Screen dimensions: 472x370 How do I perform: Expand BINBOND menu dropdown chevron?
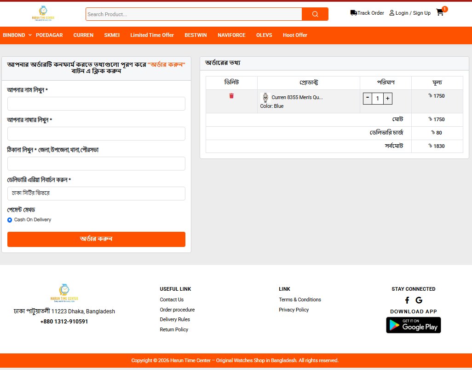coord(30,35)
